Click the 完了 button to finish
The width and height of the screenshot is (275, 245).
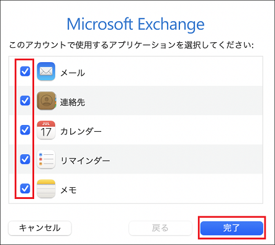232,228
